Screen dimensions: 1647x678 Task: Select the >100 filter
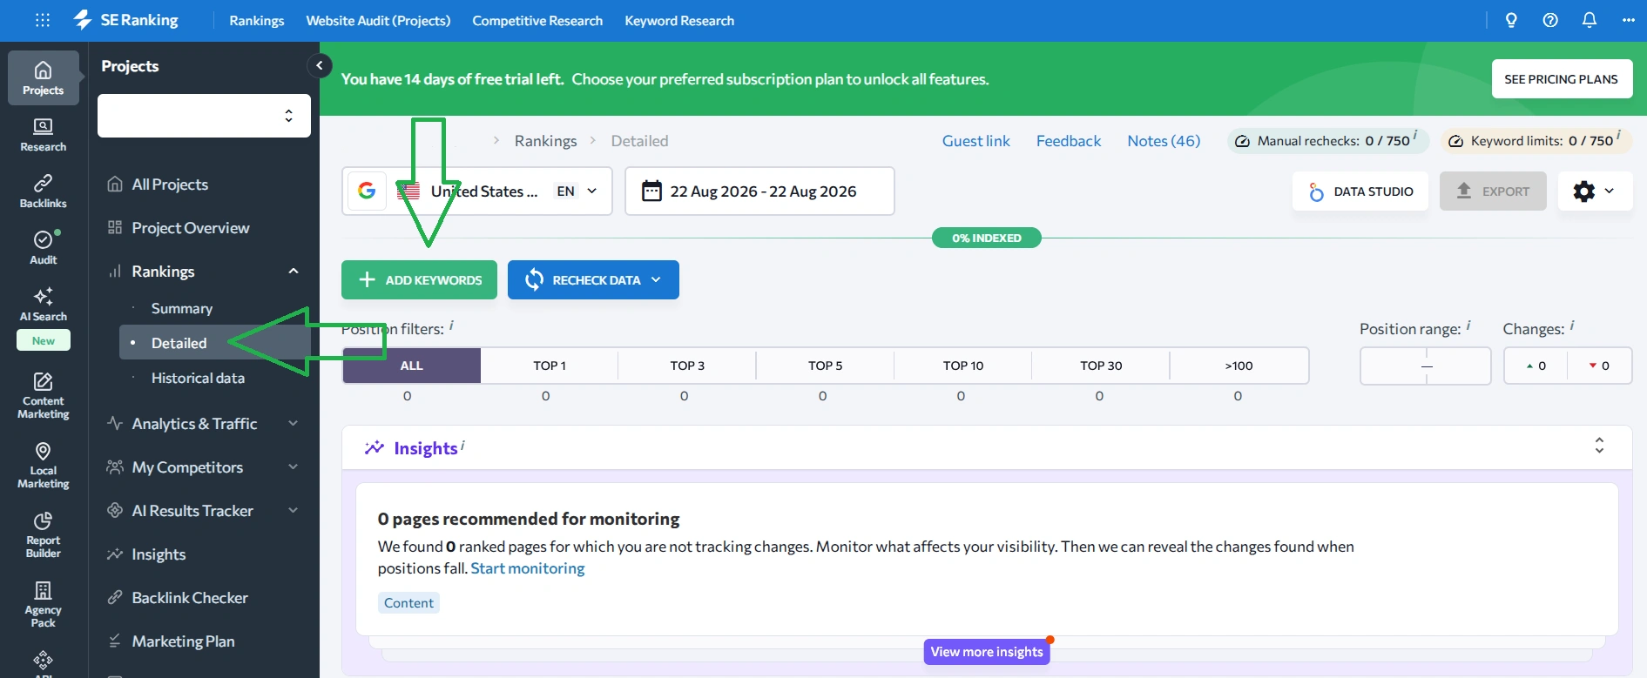click(1239, 366)
